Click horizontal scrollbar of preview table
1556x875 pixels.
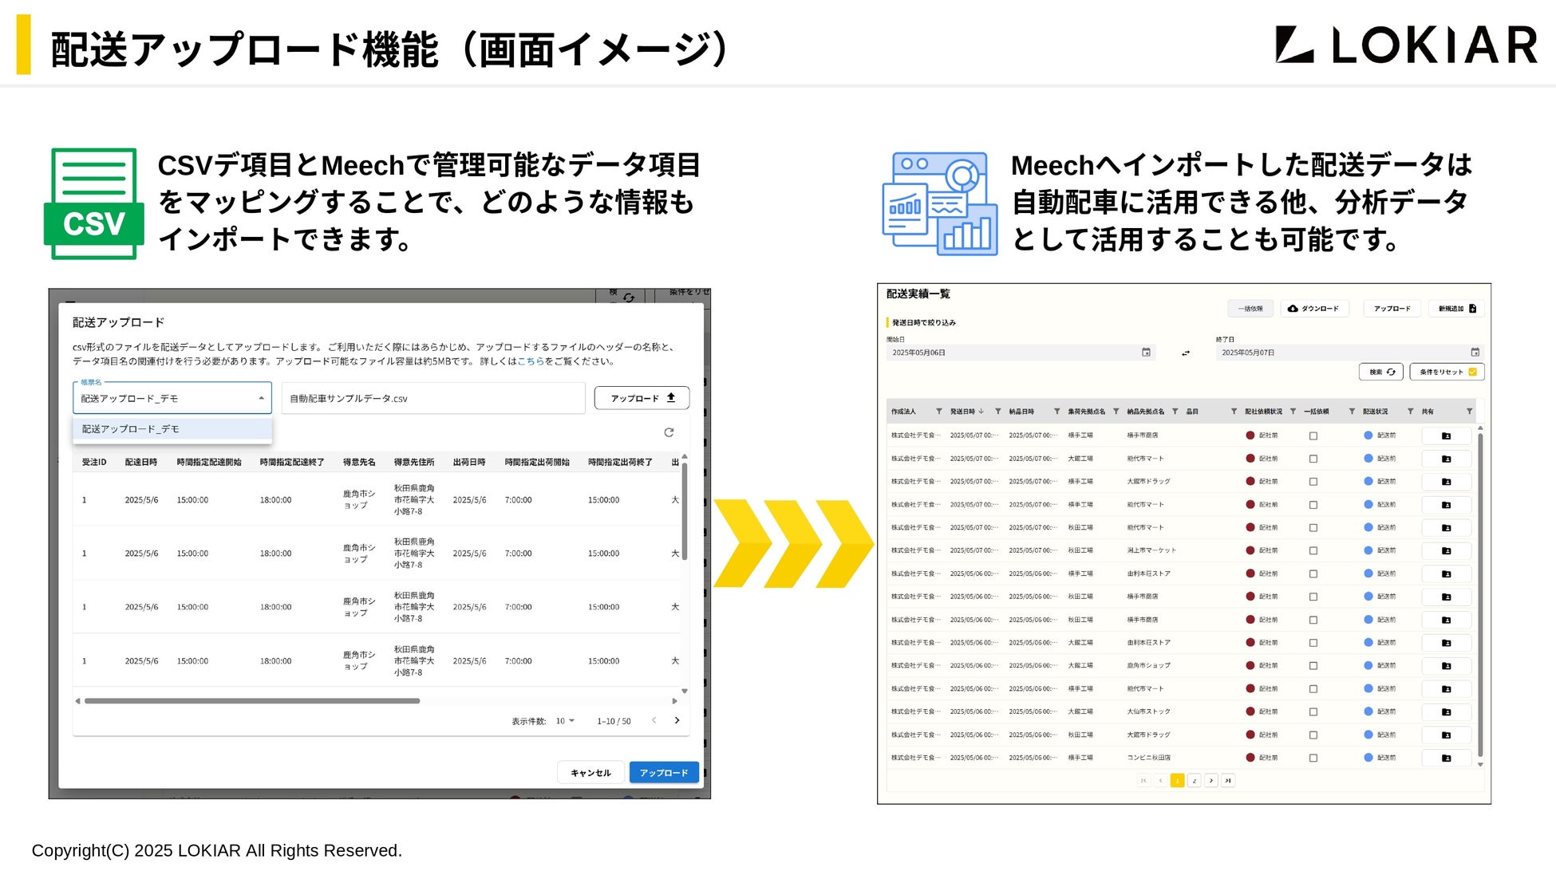coord(252,701)
